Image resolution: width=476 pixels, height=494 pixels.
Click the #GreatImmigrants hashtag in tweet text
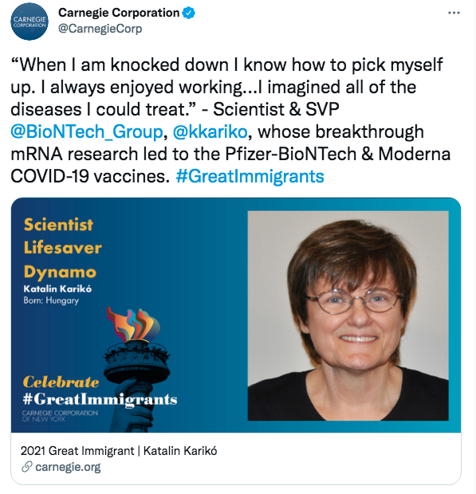point(250,176)
